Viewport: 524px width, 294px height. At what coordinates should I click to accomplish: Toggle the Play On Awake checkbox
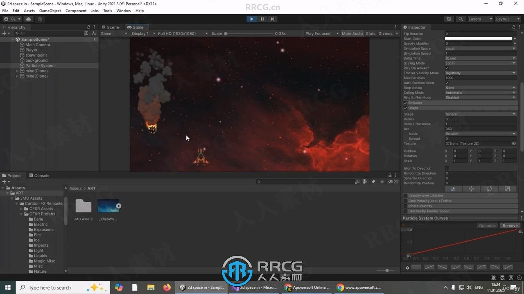(x=447, y=68)
